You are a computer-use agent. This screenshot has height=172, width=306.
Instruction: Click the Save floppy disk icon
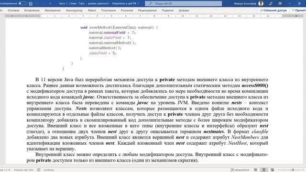(31, 3)
